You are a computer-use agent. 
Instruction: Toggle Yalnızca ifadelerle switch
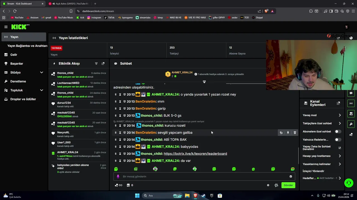click(338, 140)
